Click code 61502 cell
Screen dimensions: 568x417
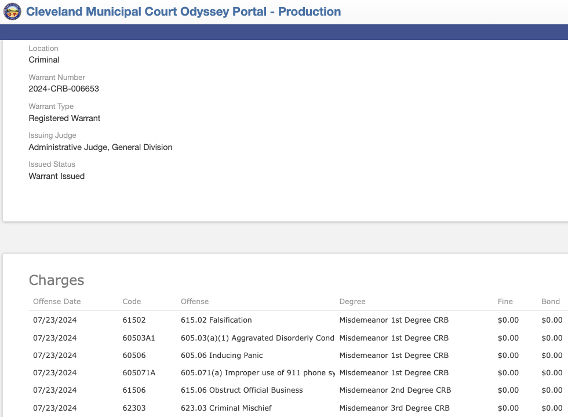[134, 320]
